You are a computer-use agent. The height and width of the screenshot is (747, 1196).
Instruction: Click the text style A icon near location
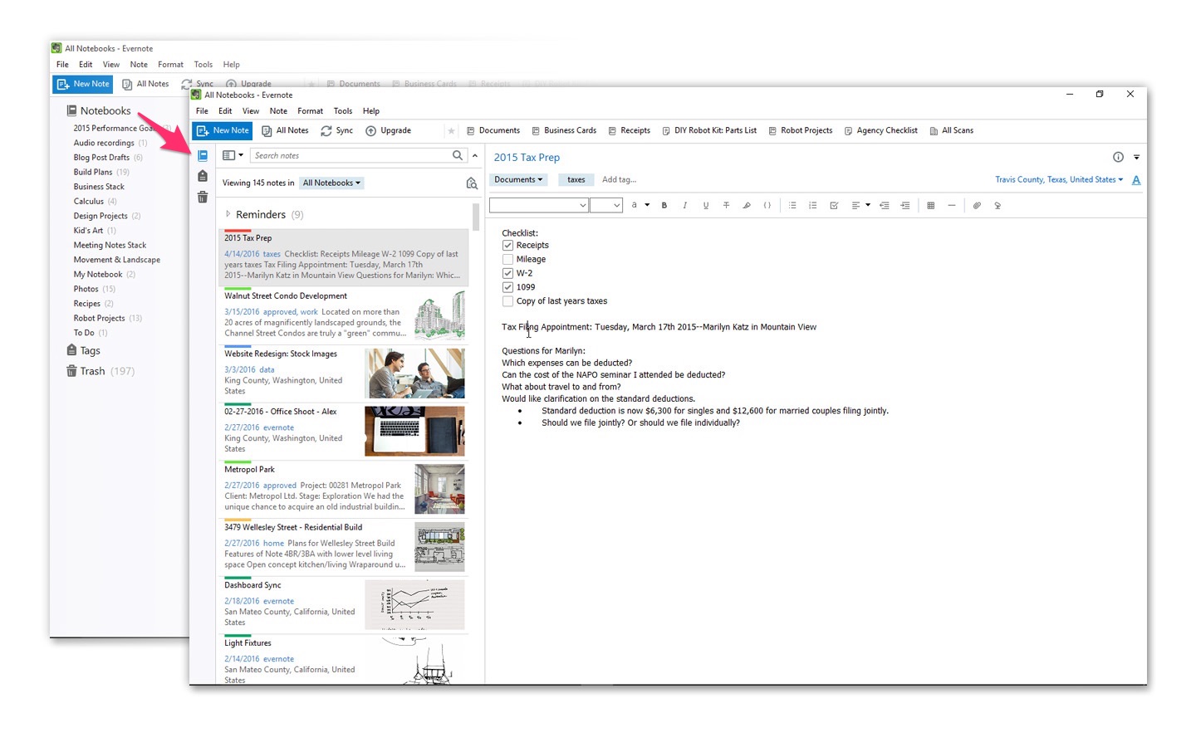point(1136,180)
